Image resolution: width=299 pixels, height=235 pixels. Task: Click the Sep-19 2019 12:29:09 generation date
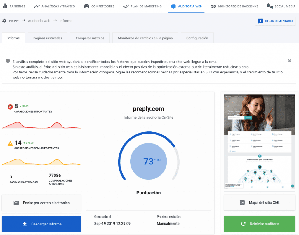(112, 224)
